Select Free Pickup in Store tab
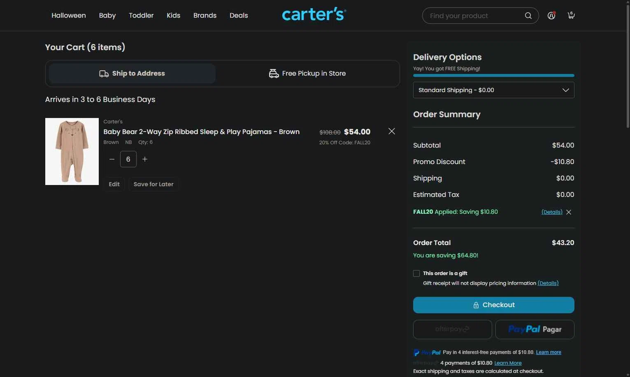The width and height of the screenshot is (630, 377). click(307, 74)
